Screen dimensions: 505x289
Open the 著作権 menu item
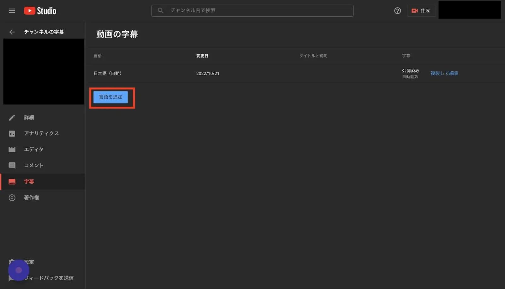pos(43,198)
